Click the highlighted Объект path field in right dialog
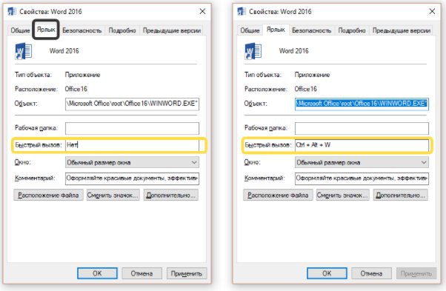This screenshot has height=291, width=446. 362,104
